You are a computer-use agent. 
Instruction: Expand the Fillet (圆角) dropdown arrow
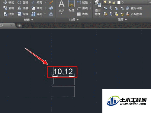[46, 8]
